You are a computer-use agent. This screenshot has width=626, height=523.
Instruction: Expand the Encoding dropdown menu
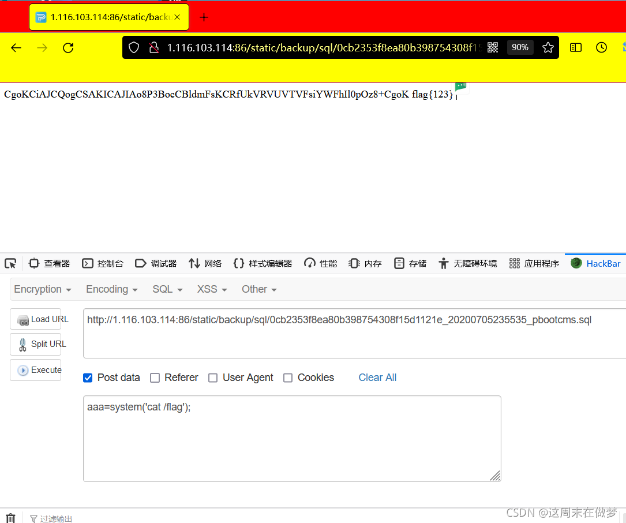point(112,289)
